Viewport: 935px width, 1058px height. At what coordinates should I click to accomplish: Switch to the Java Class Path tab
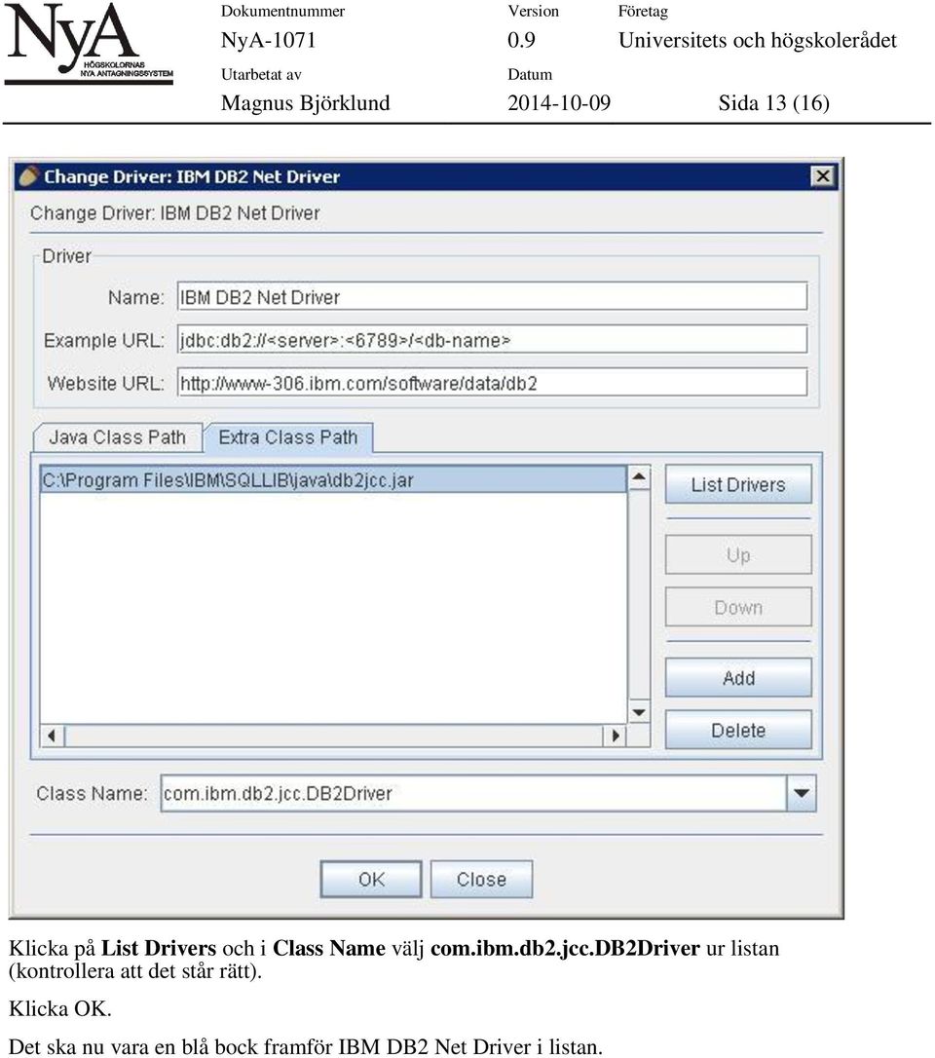click(118, 437)
